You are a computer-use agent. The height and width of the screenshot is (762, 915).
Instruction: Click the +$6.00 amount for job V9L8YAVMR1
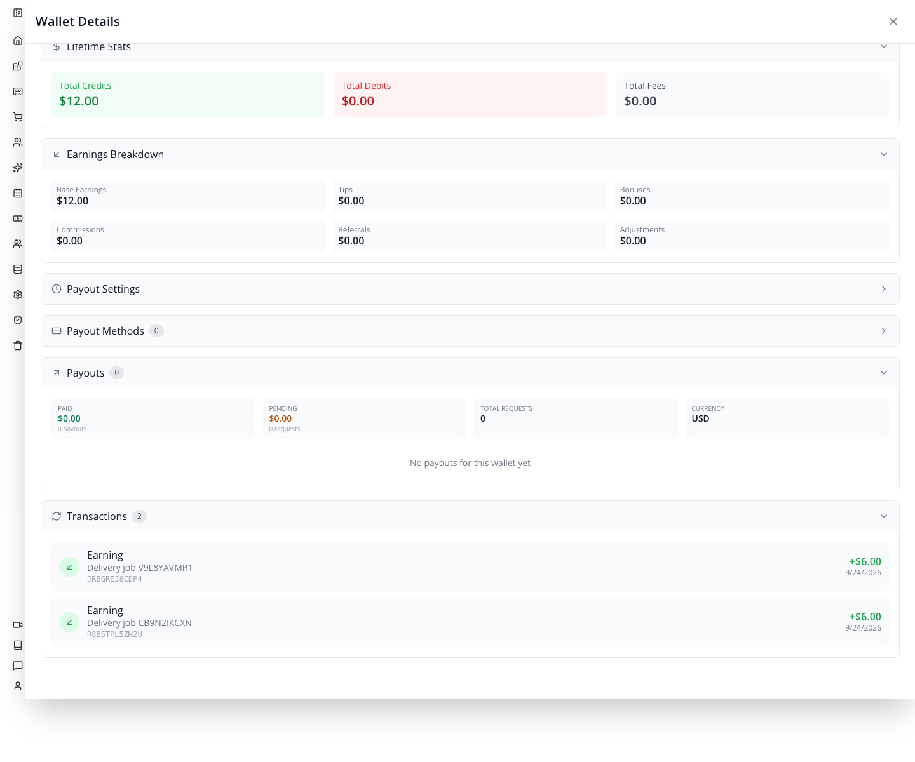click(x=865, y=561)
